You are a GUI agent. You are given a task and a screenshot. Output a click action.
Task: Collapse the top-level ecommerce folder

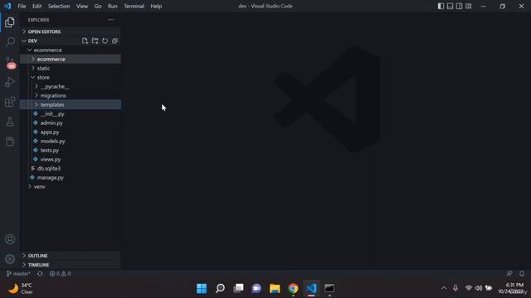tap(71, 50)
